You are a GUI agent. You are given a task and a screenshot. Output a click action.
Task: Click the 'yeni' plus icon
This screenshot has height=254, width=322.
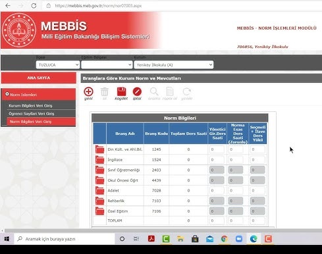pyautogui.click(x=88, y=91)
